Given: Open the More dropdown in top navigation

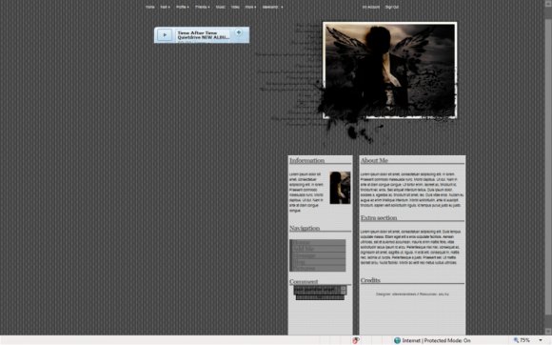Looking at the screenshot, I should tap(250, 7).
